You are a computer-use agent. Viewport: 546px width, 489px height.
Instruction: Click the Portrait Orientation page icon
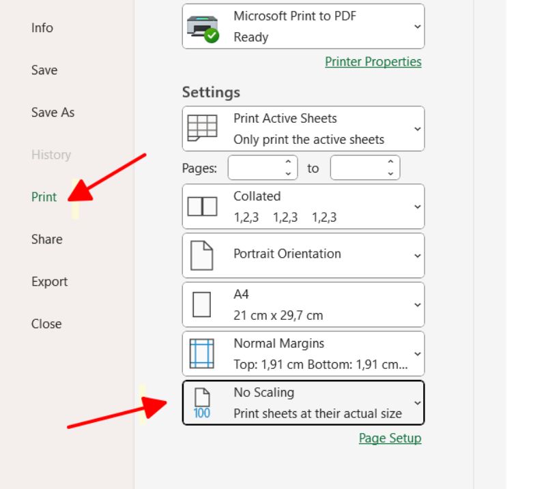(x=202, y=255)
